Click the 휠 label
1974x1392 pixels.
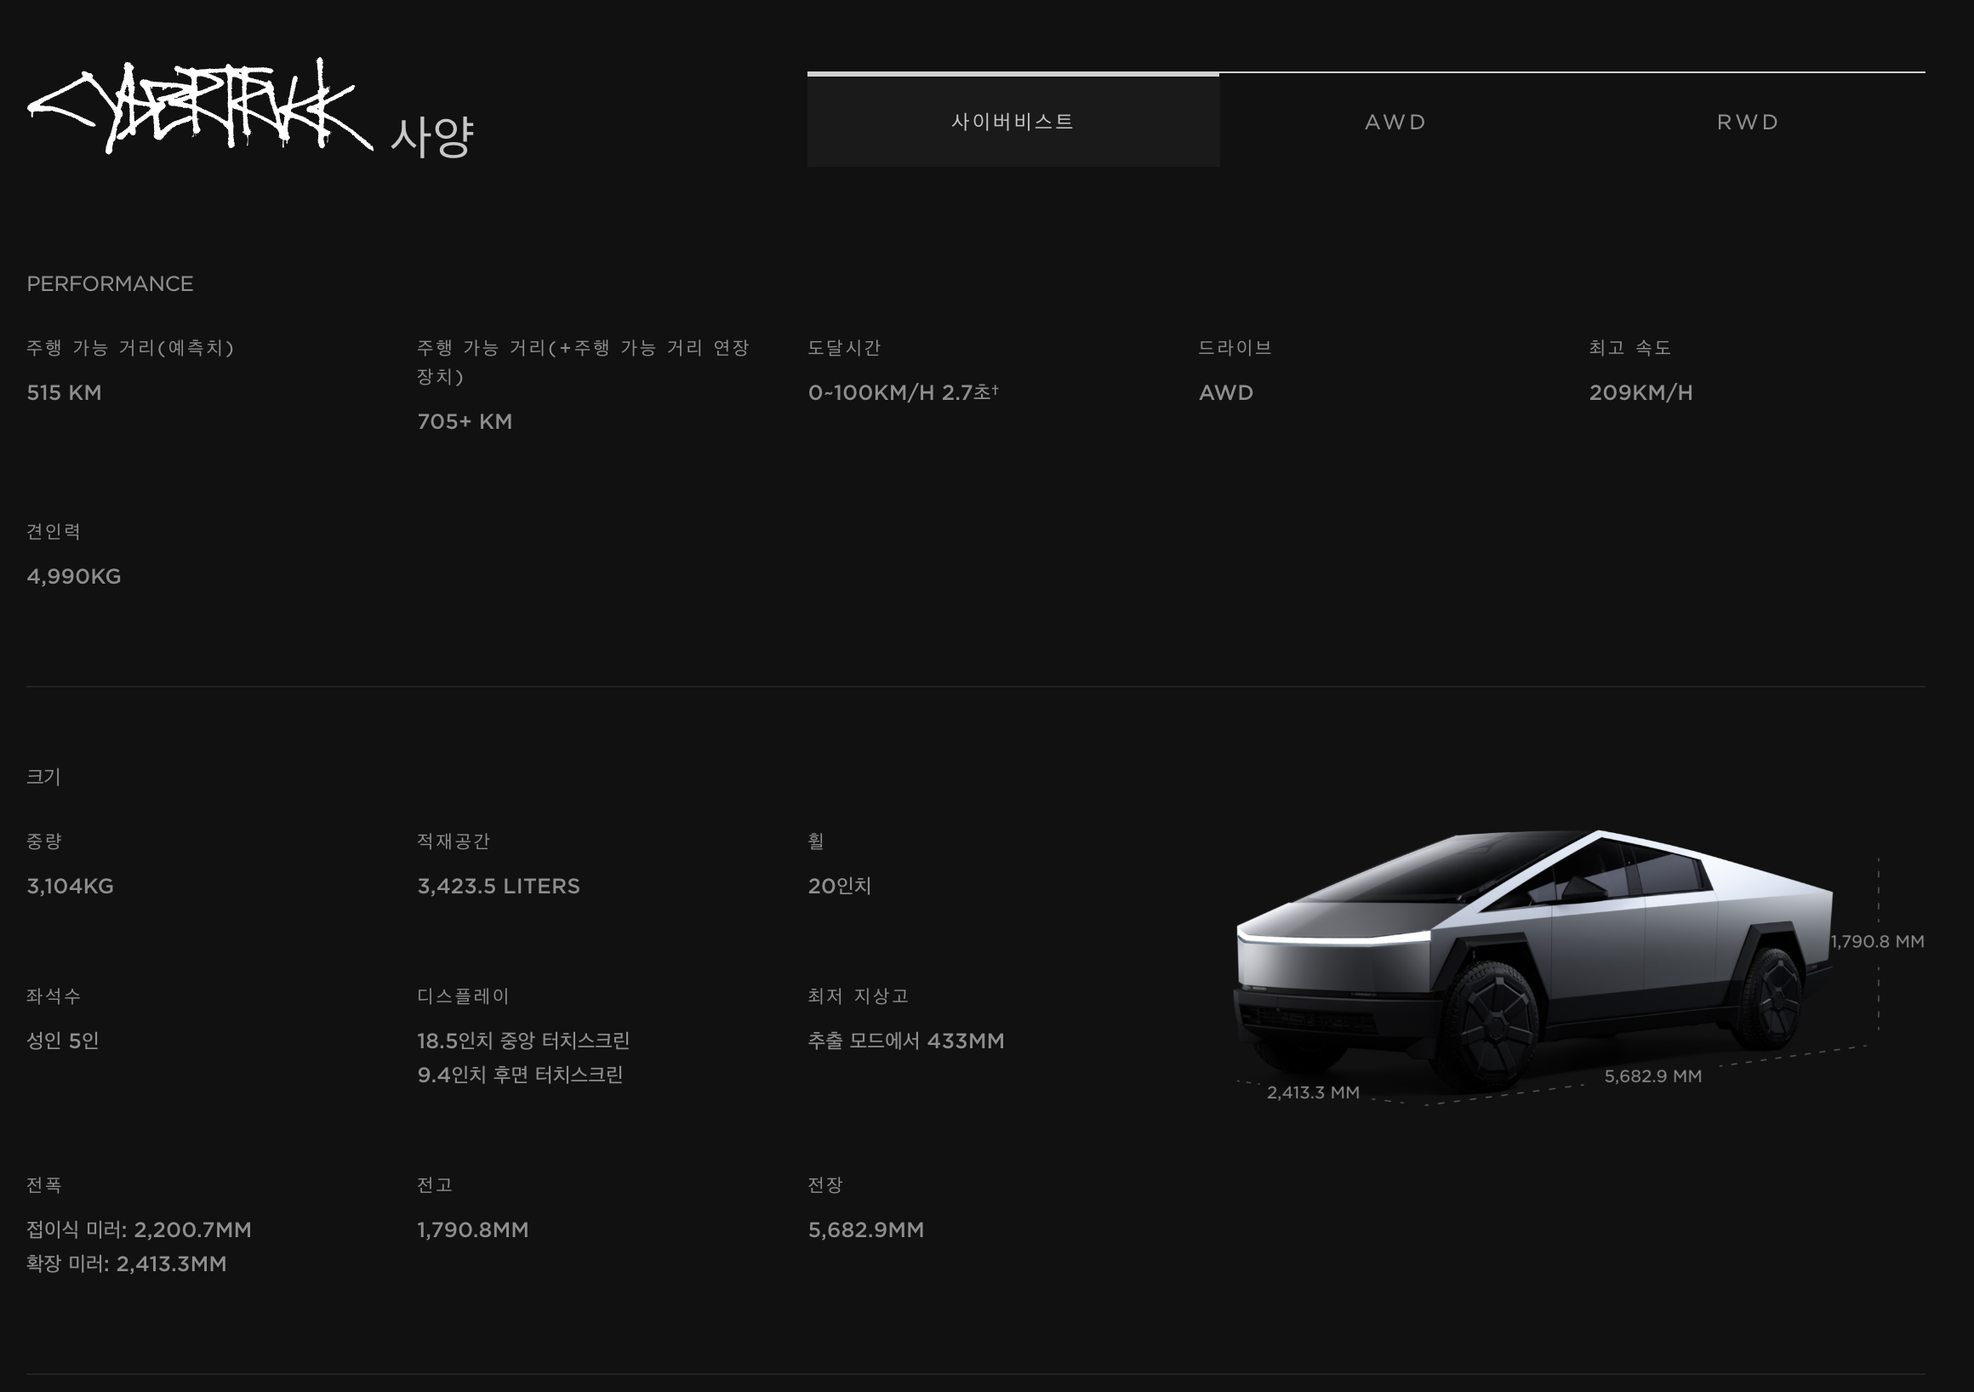[816, 841]
